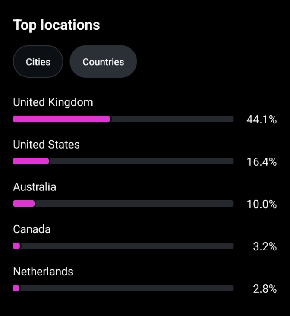Click the Canada progress bar

pos(123,246)
